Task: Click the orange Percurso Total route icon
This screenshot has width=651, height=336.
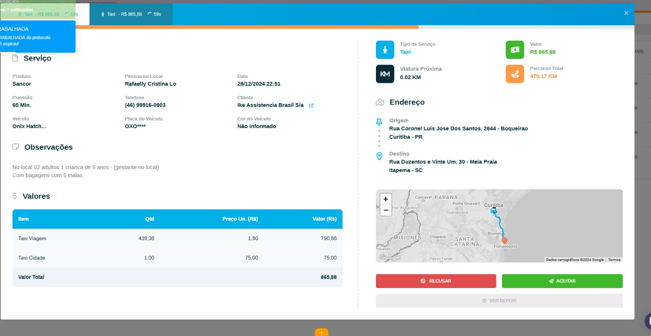Action: [515, 74]
